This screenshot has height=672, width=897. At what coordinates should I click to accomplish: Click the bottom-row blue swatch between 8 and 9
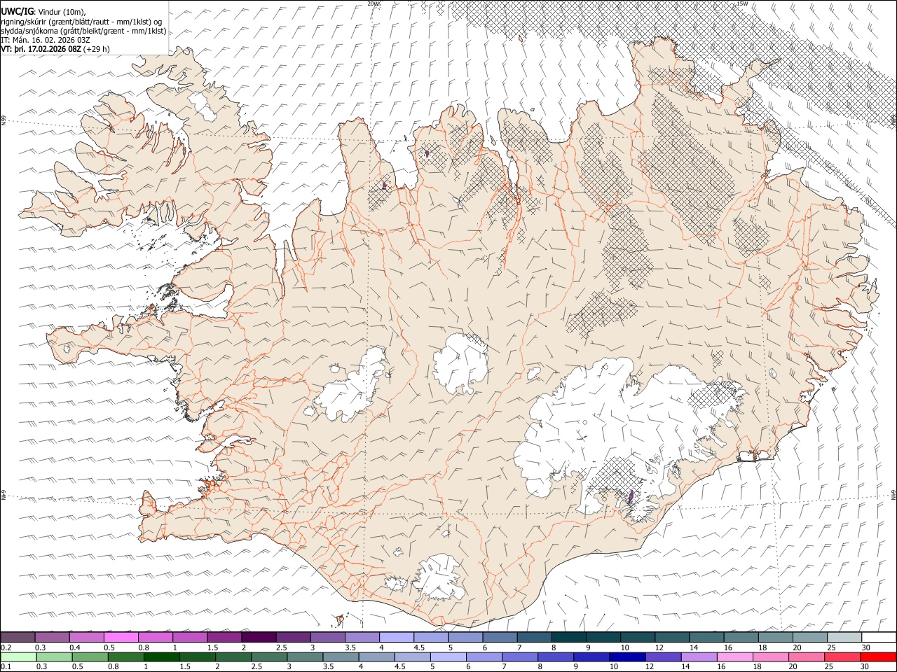point(555,657)
